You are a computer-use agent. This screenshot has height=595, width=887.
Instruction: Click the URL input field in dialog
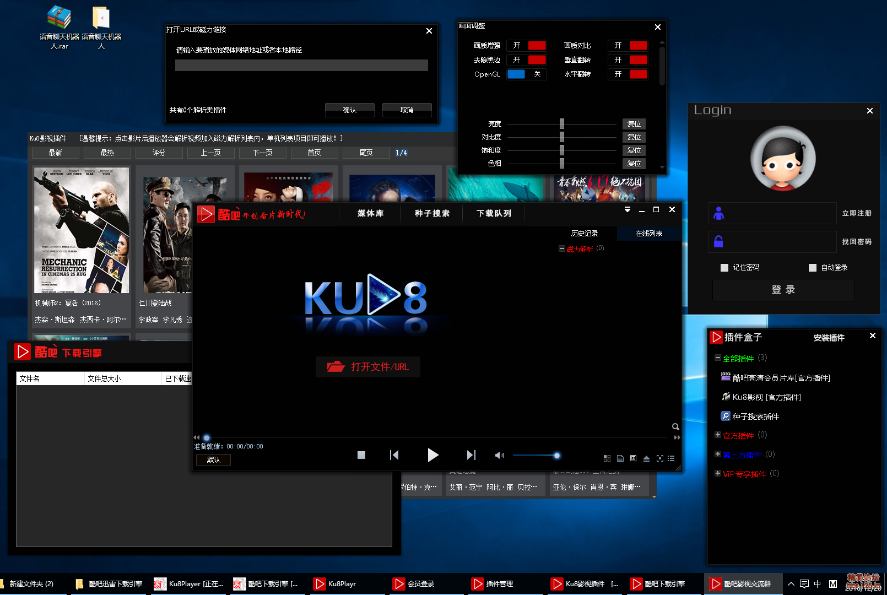(x=301, y=66)
